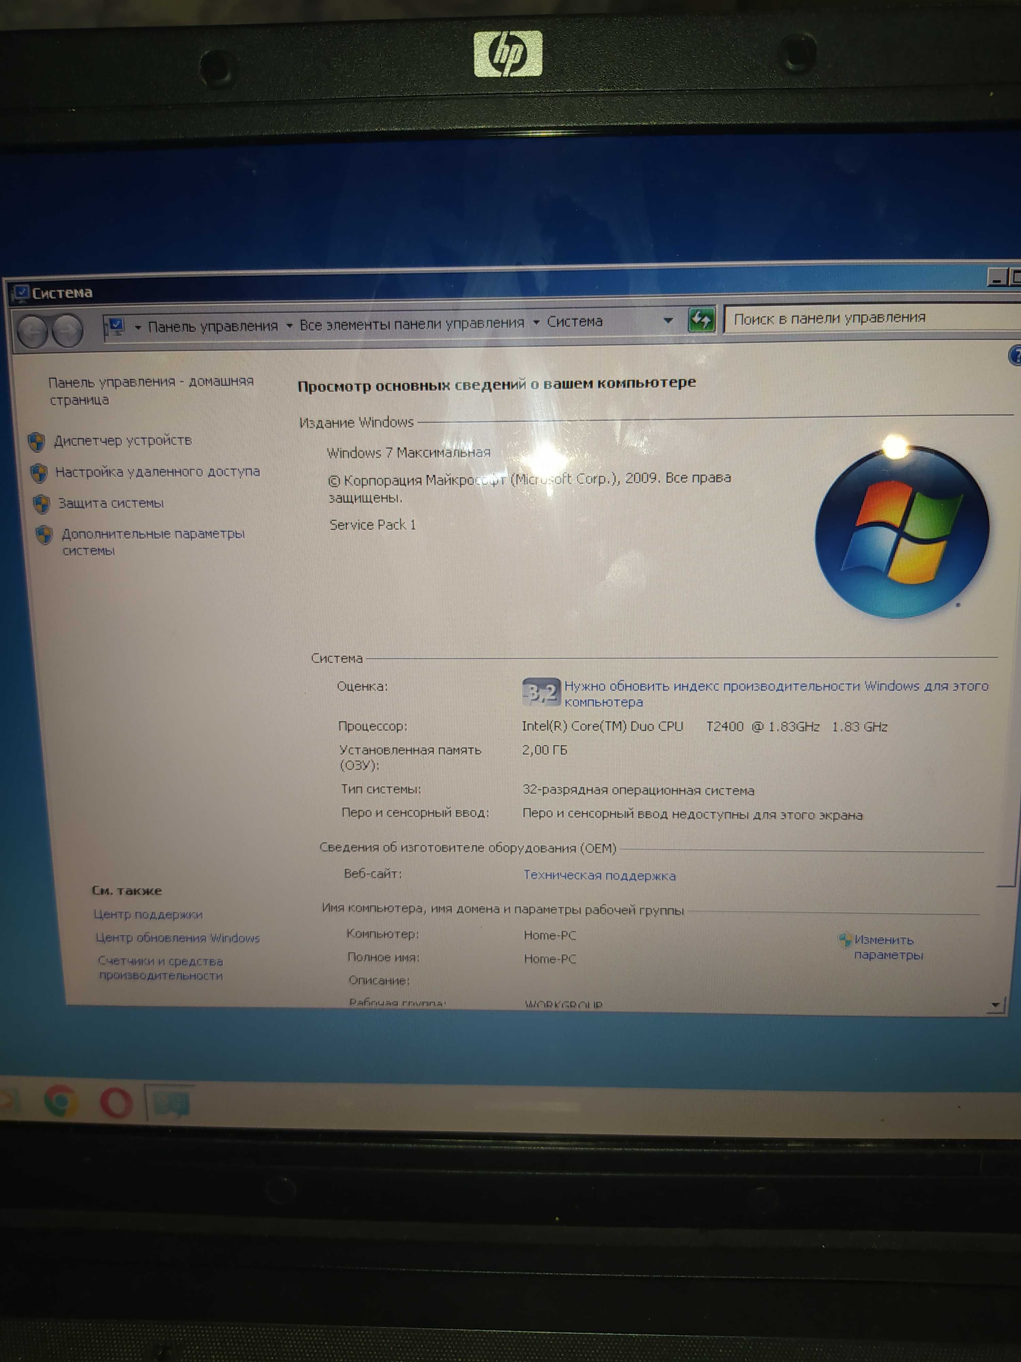Open Панель управления - домашняя страница
Image resolution: width=1021 pixels, height=1362 pixels.
[x=151, y=390]
